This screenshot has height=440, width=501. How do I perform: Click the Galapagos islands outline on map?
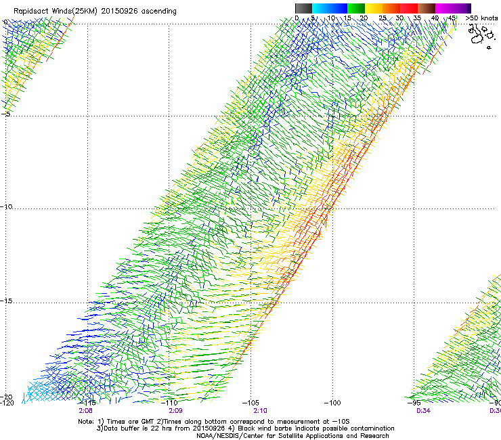tap(481, 36)
